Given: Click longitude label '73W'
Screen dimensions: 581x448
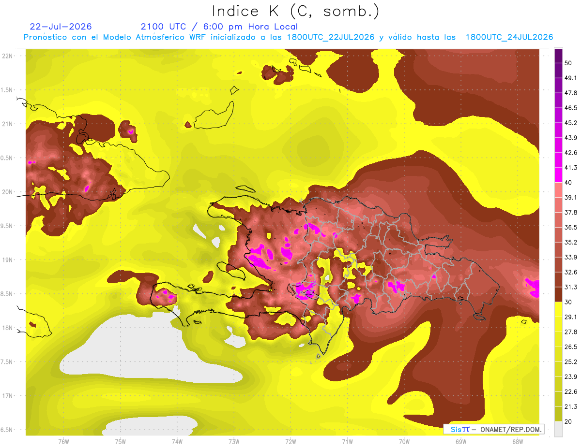Looking at the screenshot, I should (x=234, y=441).
